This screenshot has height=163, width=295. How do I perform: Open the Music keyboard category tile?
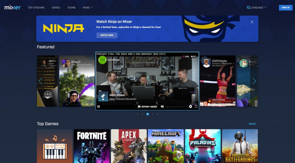[55, 146]
